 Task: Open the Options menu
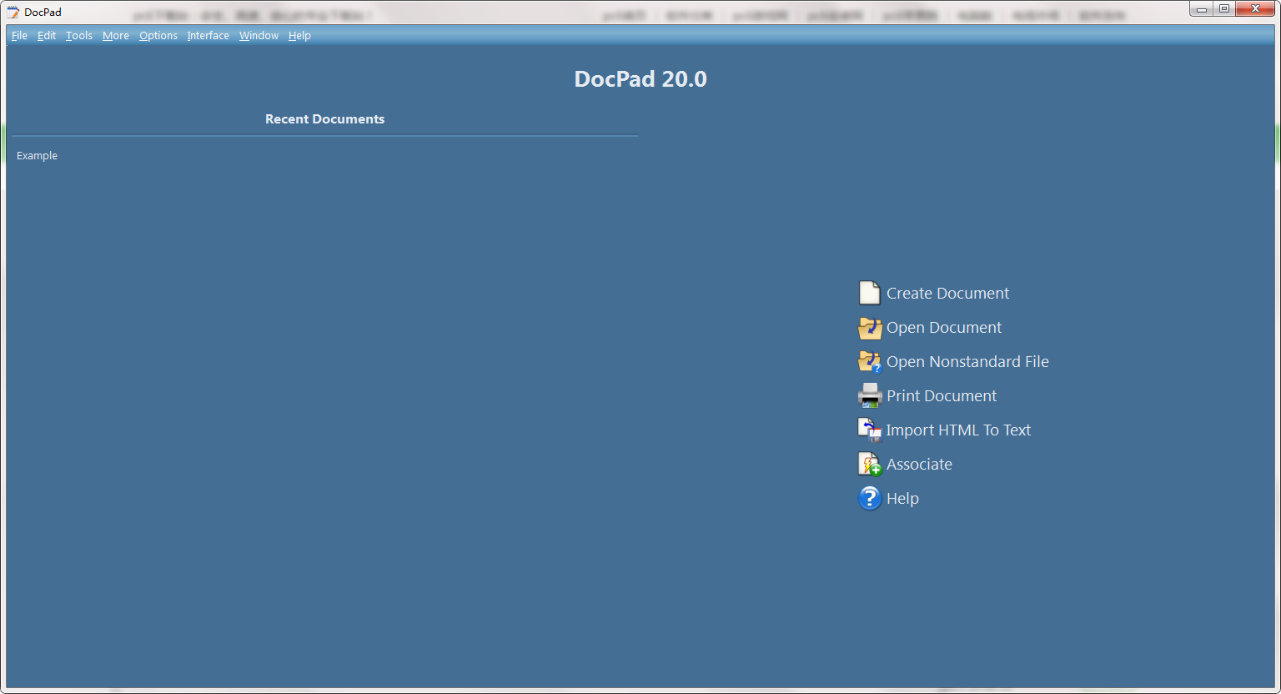point(158,36)
